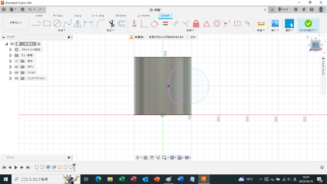The height and width of the screenshot is (184, 327).
Task: Open the Measure inspect tool
Action: [261, 23]
